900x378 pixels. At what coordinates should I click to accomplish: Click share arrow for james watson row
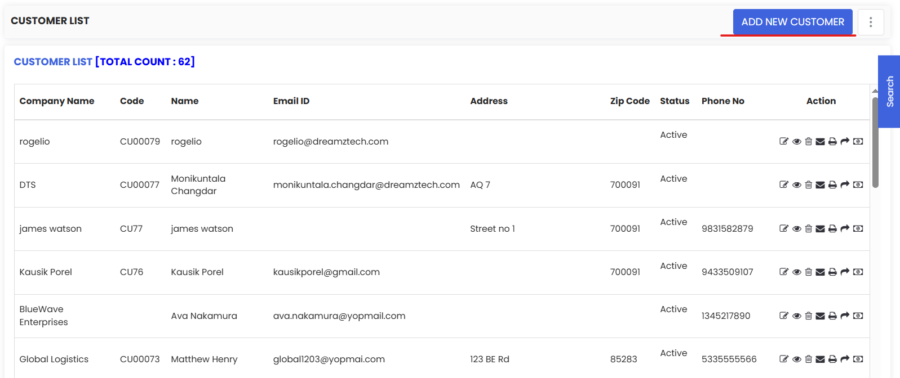pos(845,228)
